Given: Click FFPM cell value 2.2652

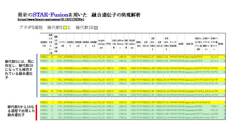Looking at the screenshot, I should tap(109, 91).
